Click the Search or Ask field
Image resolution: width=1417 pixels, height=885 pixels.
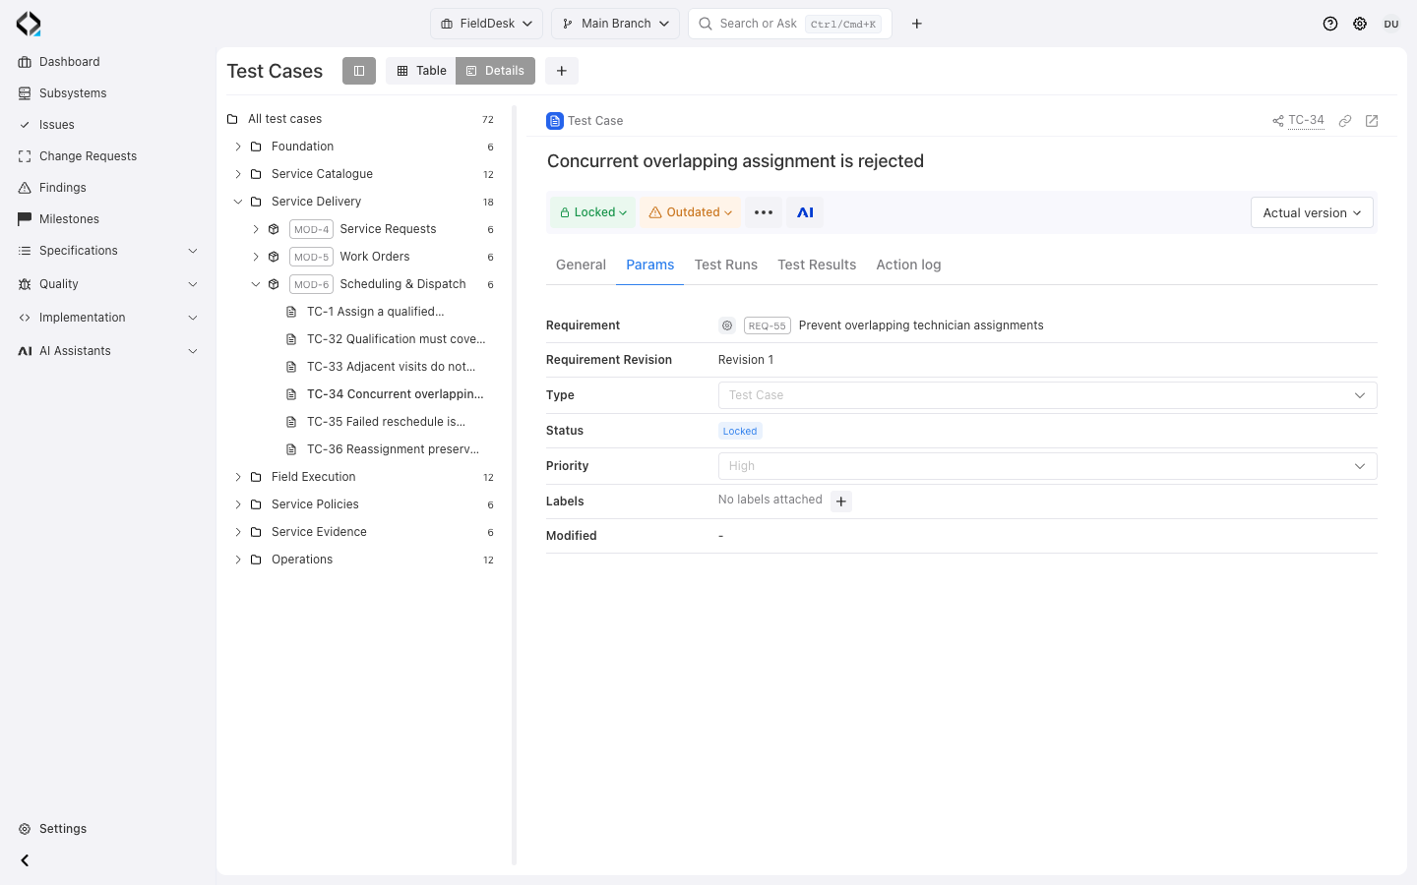pyautogui.click(x=790, y=24)
